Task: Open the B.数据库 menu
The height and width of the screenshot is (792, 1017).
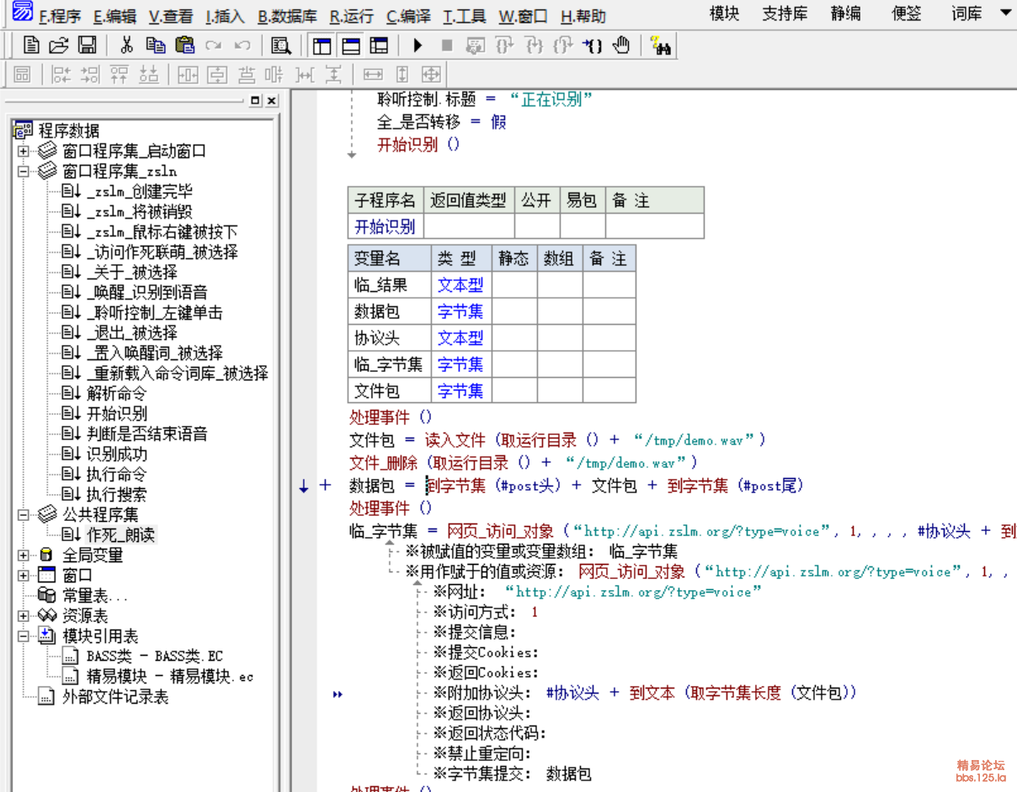Action: [x=287, y=16]
